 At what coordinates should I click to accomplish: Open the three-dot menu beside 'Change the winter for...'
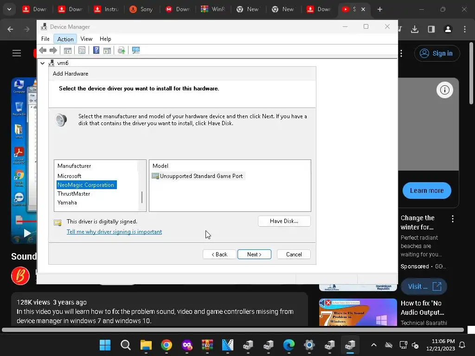click(x=453, y=219)
